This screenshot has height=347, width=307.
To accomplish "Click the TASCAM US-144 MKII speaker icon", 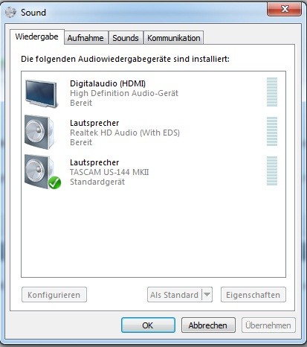I will 39,171.
